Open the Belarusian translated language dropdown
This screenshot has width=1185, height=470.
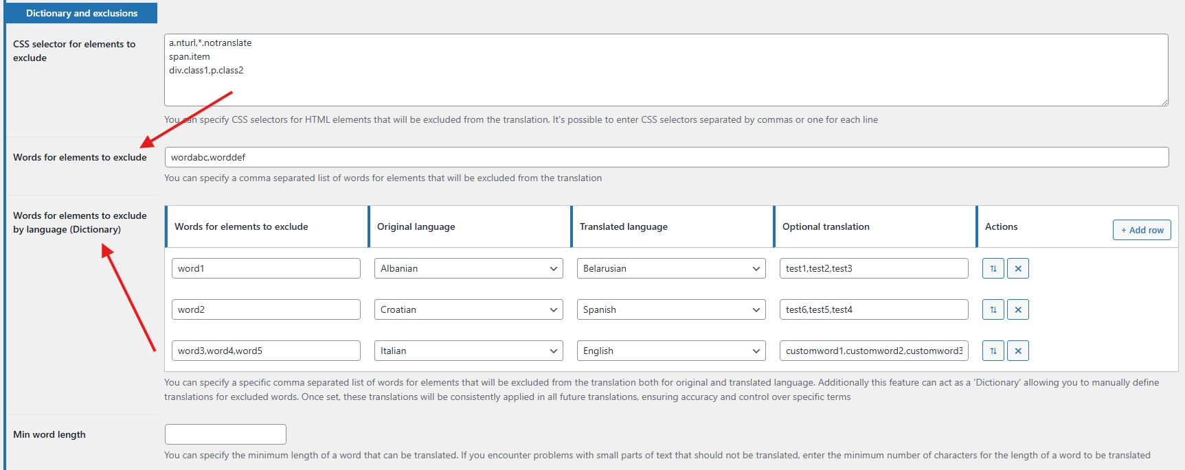click(671, 268)
